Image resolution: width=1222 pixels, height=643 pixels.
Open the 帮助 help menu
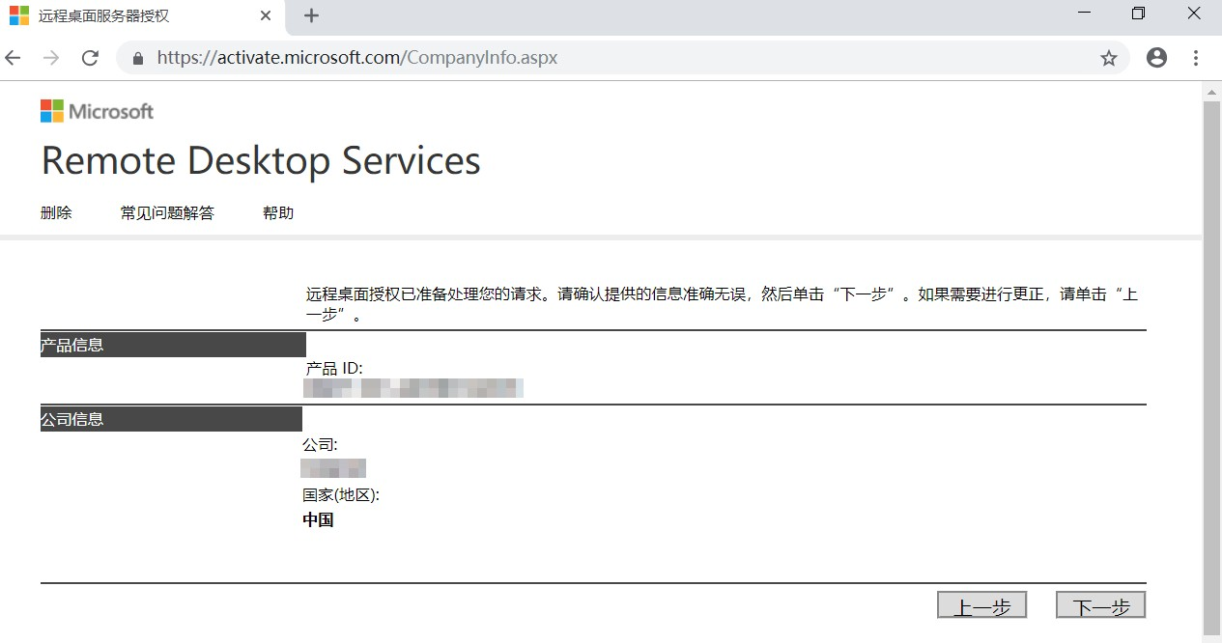click(278, 213)
